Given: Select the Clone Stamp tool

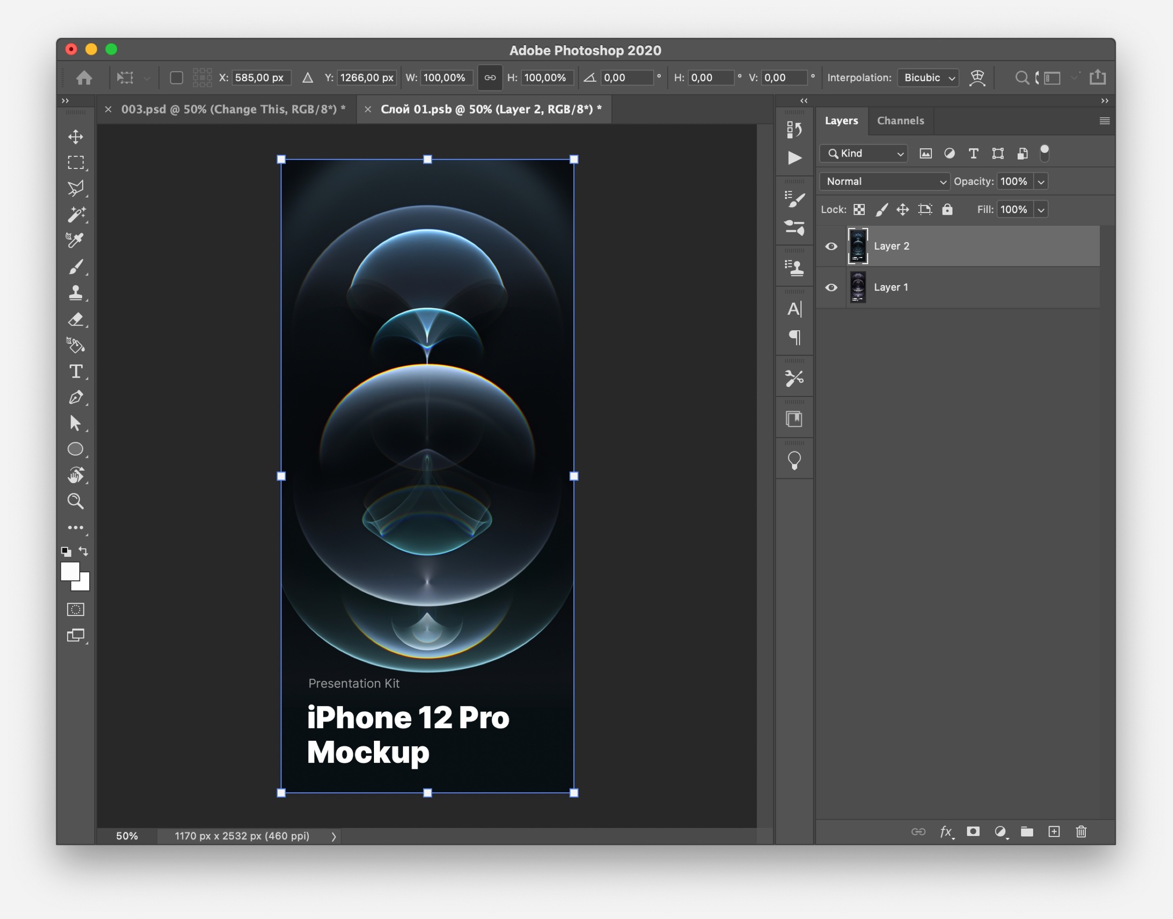Looking at the screenshot, I should [76, 293].
